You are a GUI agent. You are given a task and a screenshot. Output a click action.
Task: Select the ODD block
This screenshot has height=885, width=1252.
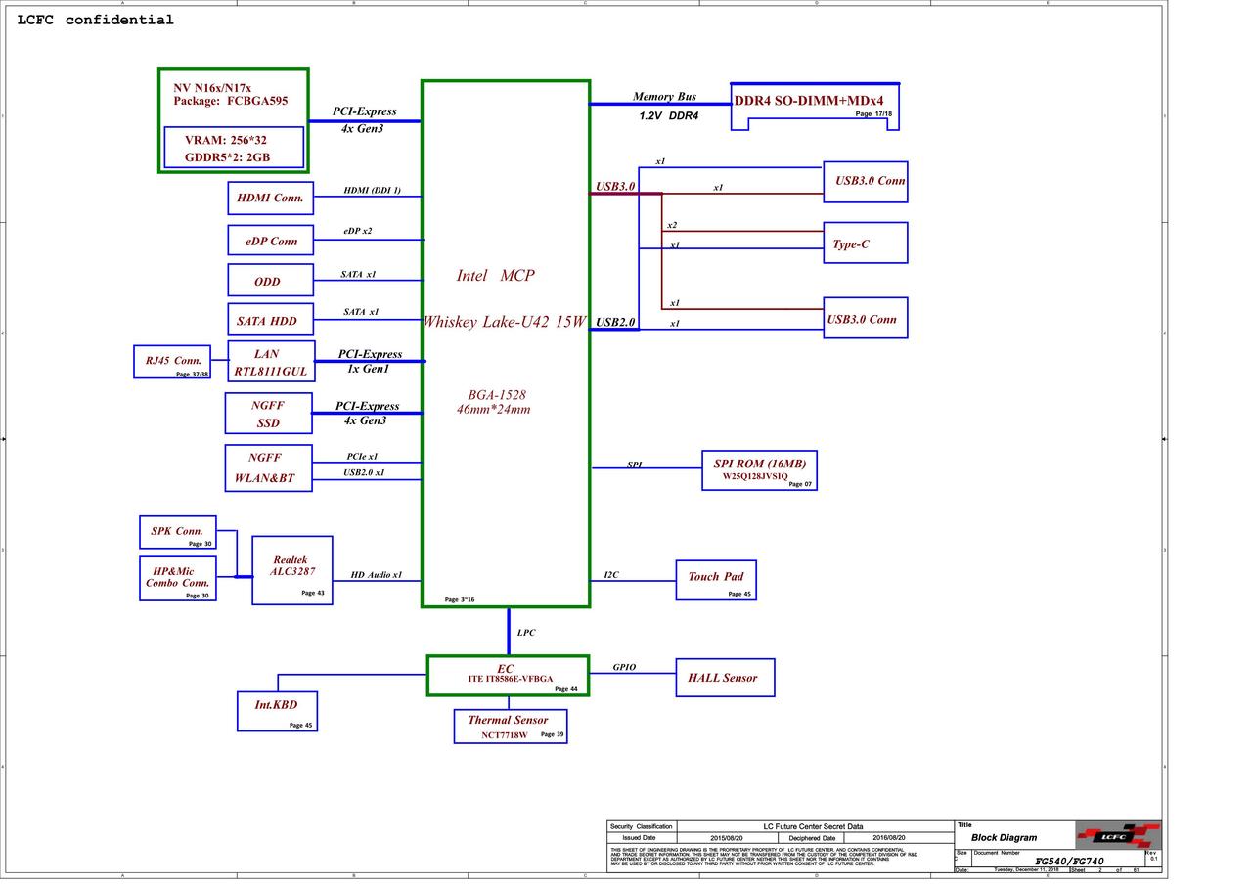point(271,280)
